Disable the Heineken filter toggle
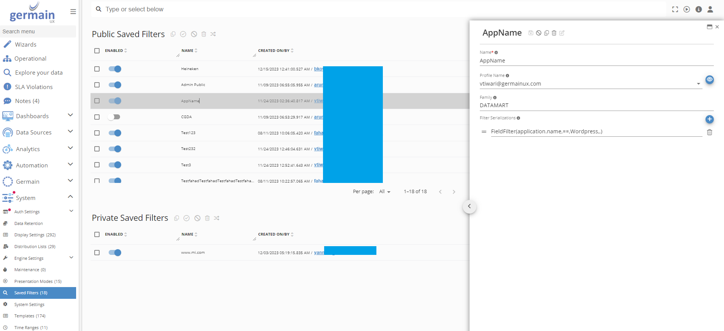This screenshot has width=724, height=331. click(x=115, y=69)
